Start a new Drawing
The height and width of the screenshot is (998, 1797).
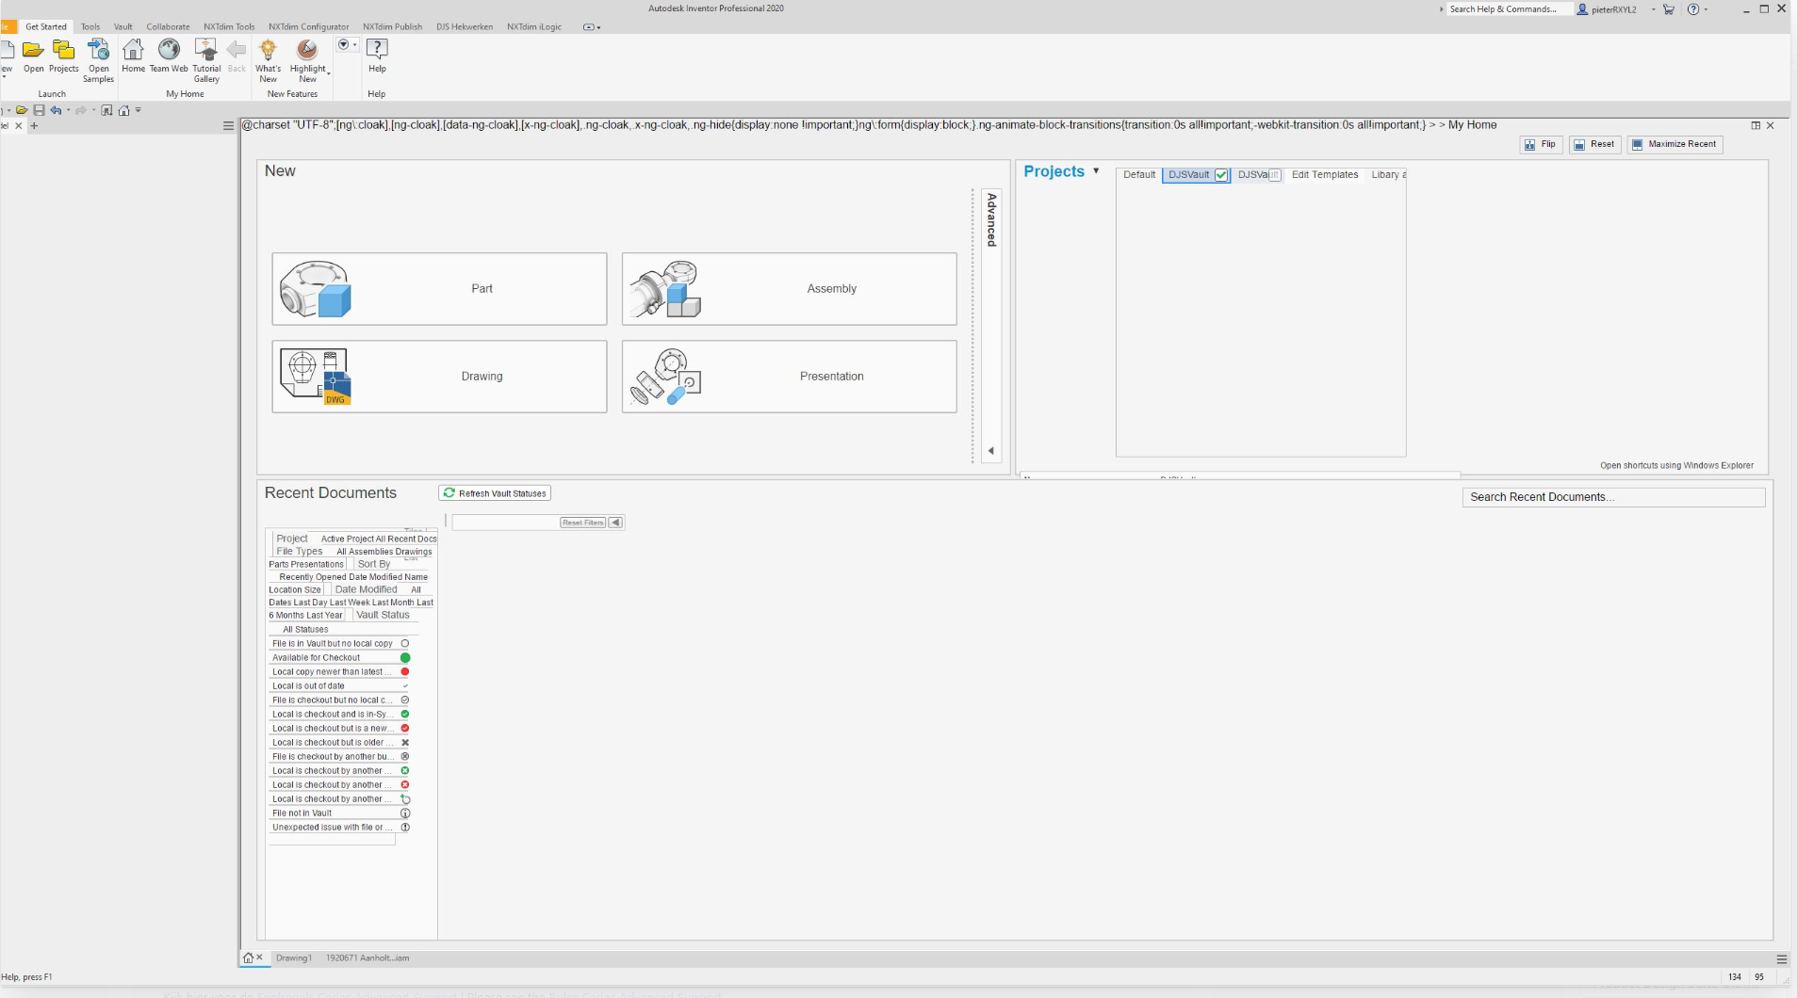coord(437,376)
